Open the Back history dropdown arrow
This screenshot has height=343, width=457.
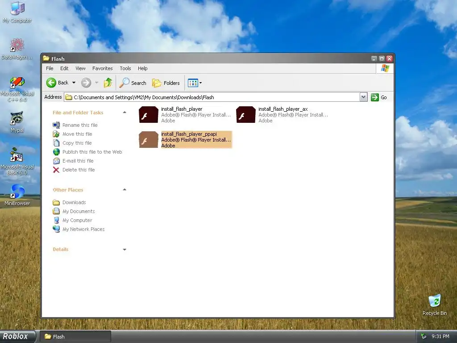74,83
